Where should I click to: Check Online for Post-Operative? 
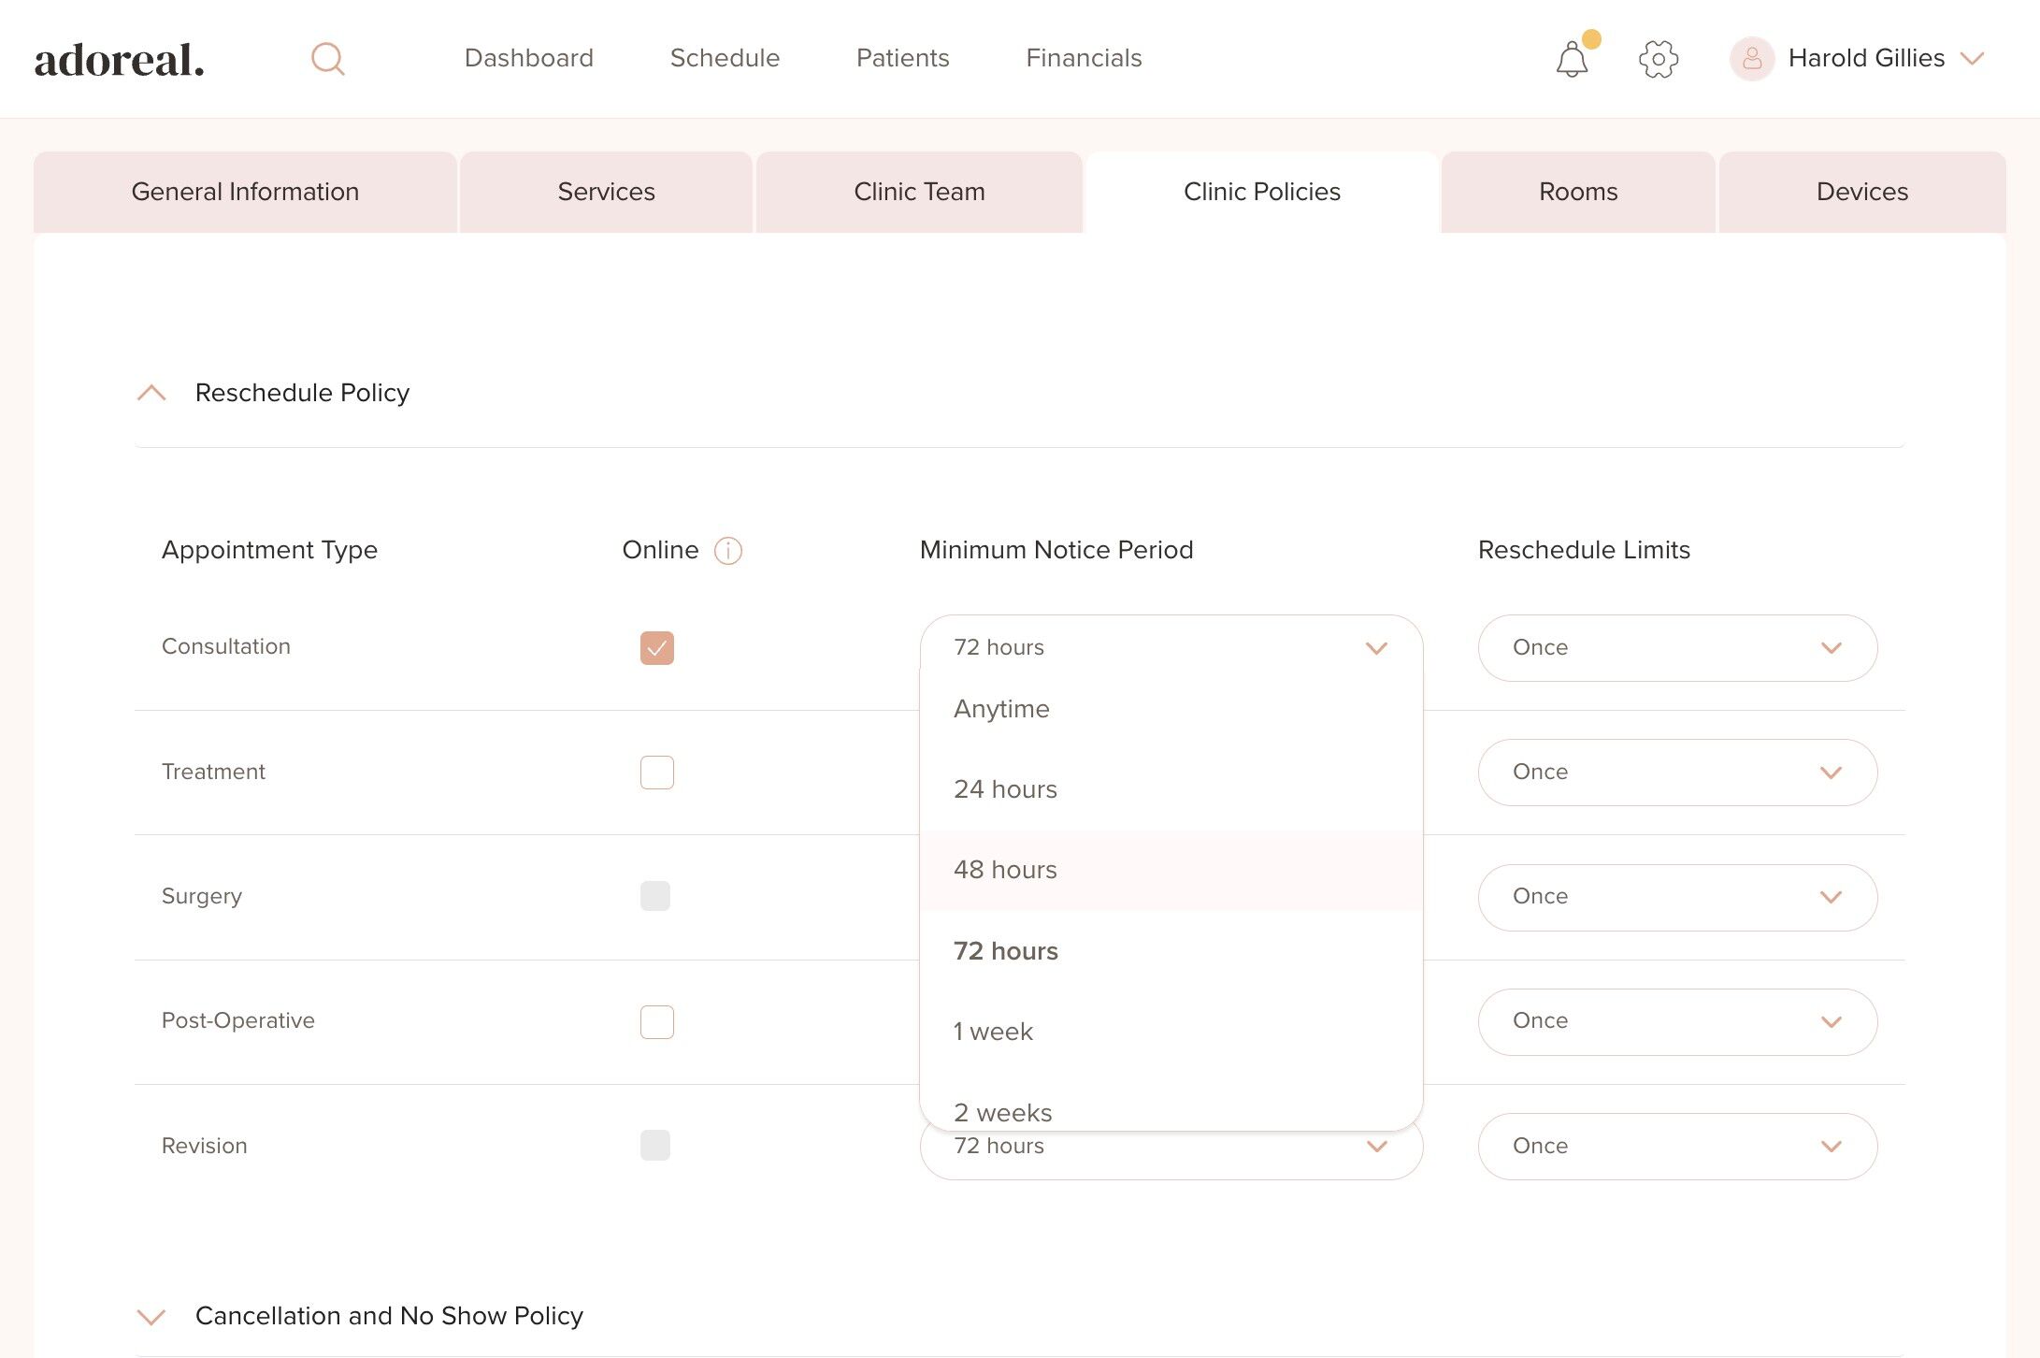[656, 1021]
